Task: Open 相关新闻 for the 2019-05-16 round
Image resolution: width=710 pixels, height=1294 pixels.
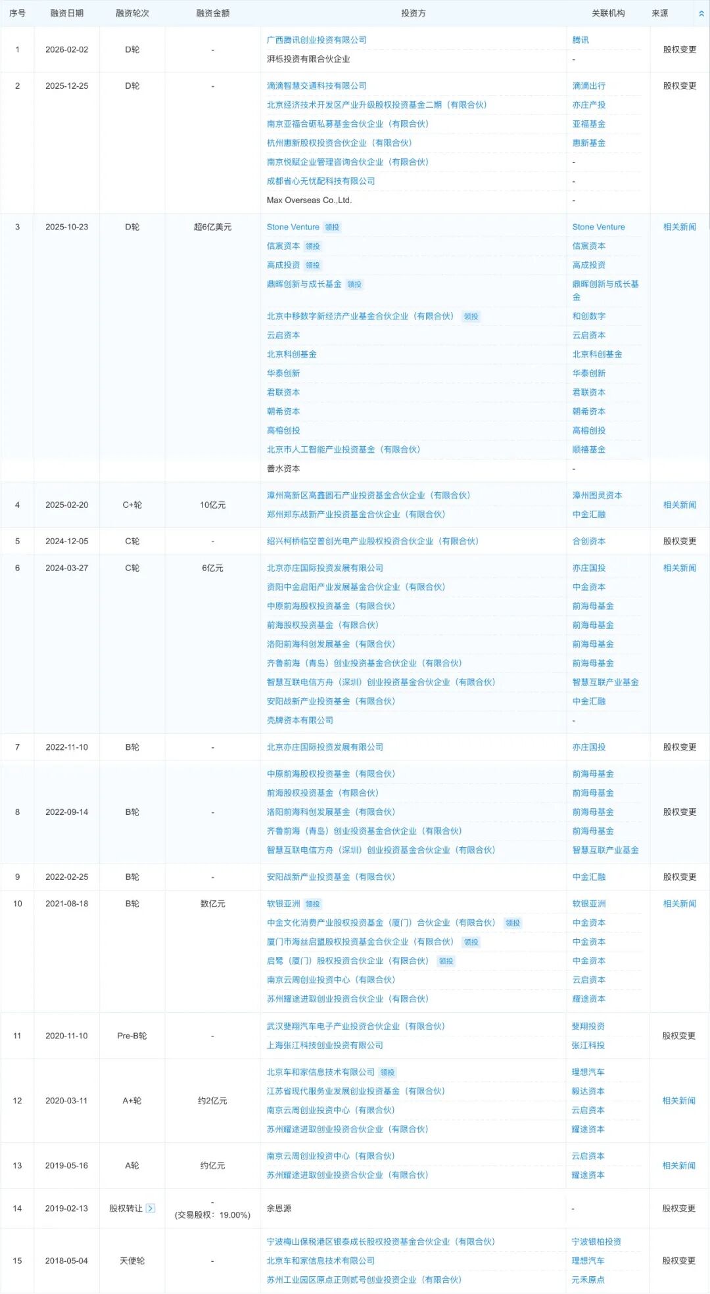Action: tap(679, 1166)
